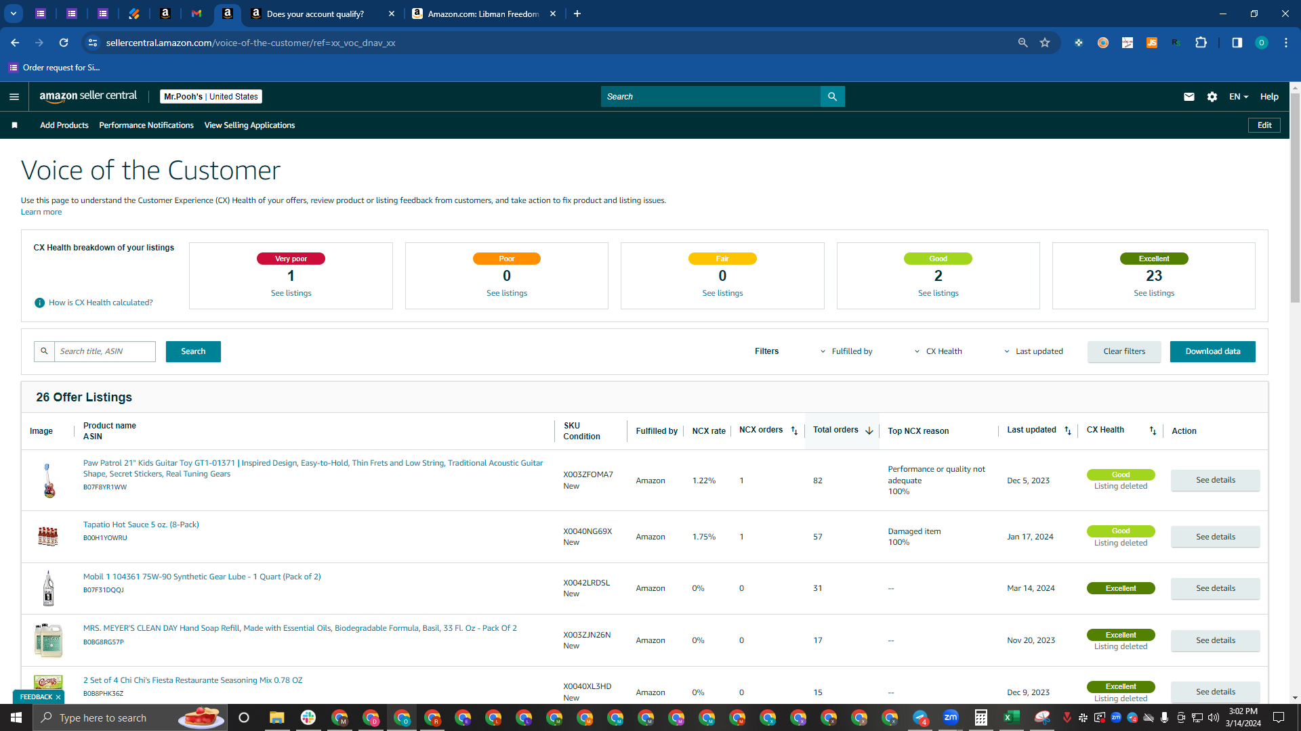Open the EN language dropdown

pyautogui.click(x=1239, y=97)
